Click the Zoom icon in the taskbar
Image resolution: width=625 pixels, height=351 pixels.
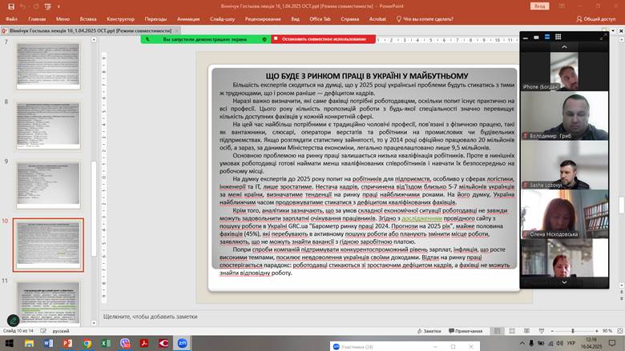point(183,343)
